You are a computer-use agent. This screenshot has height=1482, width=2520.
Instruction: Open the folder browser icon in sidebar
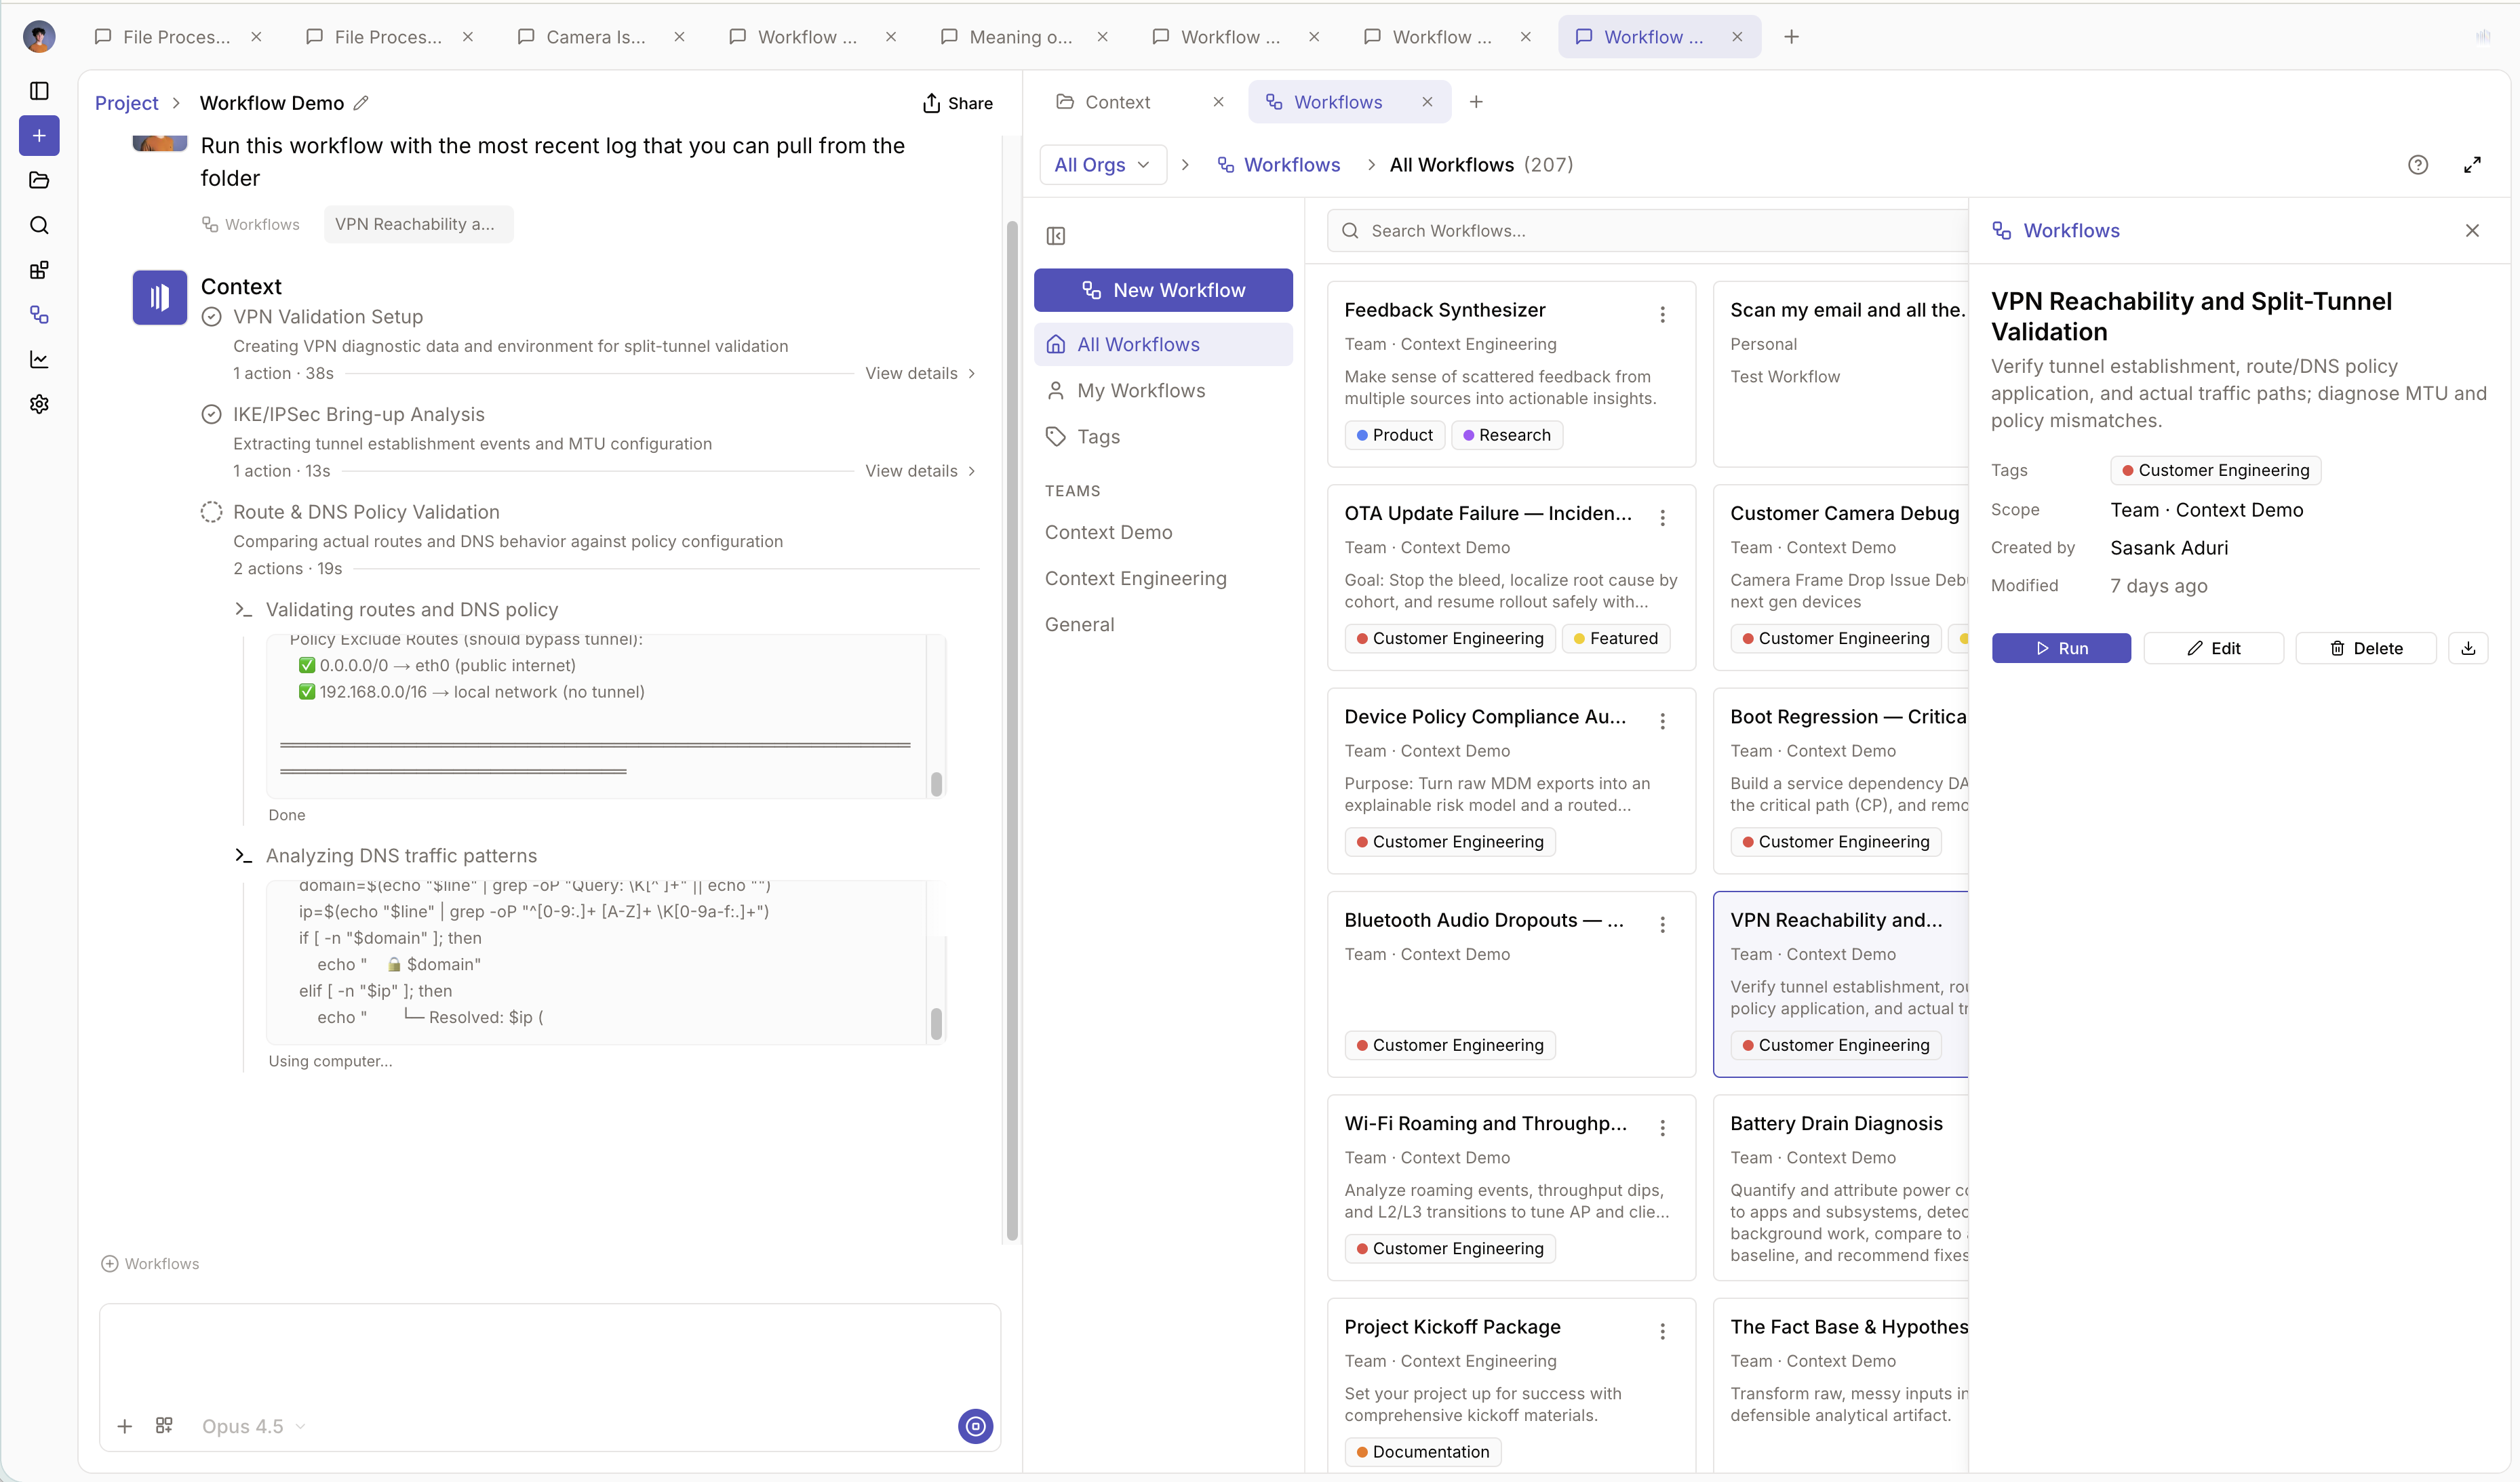39,180
